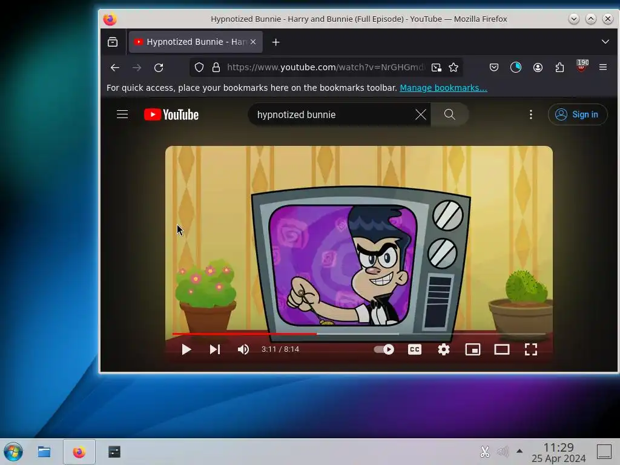Open the start menu launcher

tap(13, 452)
